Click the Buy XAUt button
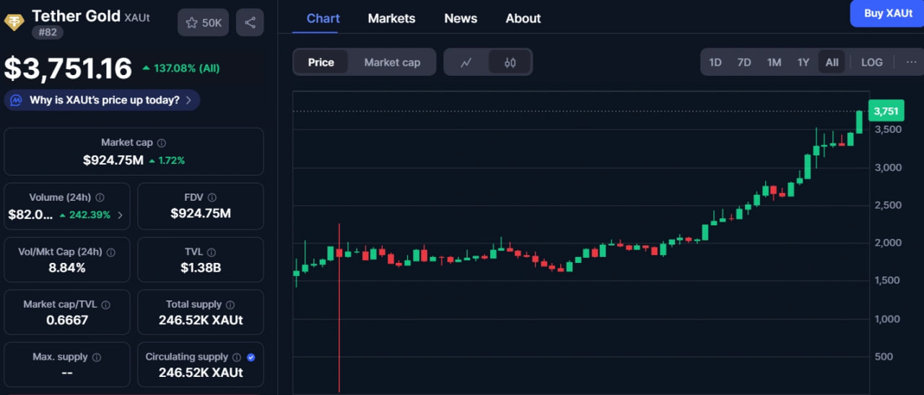Screen dimensions: 924x395 tap(888, 14)
